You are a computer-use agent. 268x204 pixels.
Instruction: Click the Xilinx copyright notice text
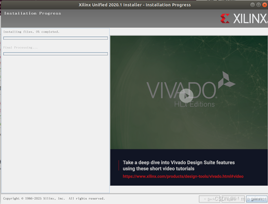pyautogui.click(x=54, y=199)
